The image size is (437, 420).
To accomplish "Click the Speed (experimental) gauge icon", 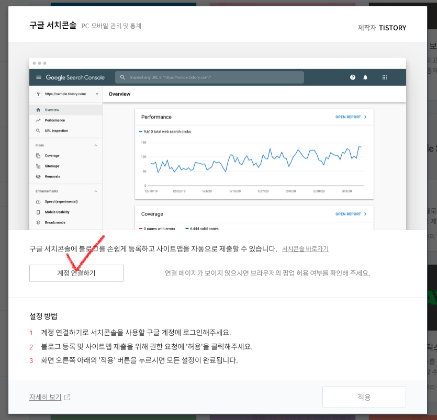I will [38, 202].
